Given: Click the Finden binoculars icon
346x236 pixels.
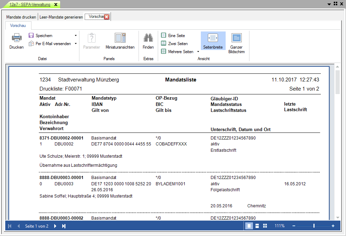Looking at the screenshot, I should (148, 38).
